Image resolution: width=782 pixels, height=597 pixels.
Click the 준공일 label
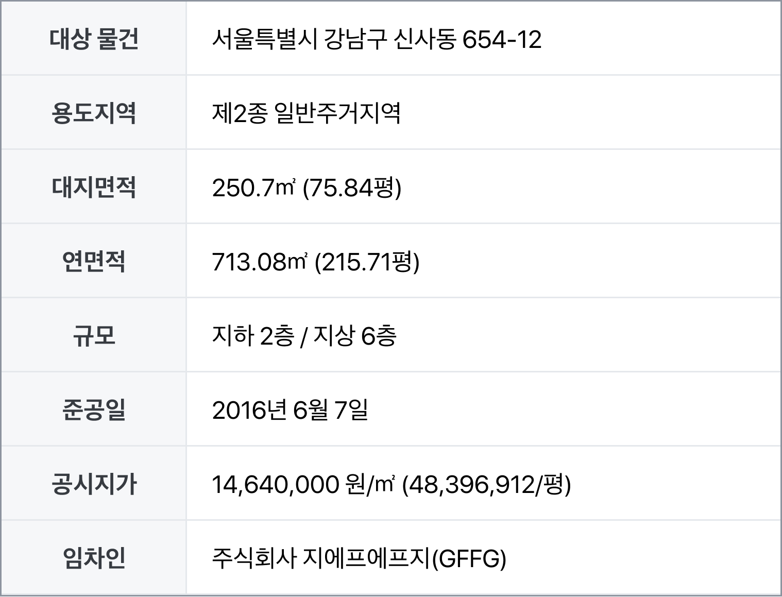point(94,410)
